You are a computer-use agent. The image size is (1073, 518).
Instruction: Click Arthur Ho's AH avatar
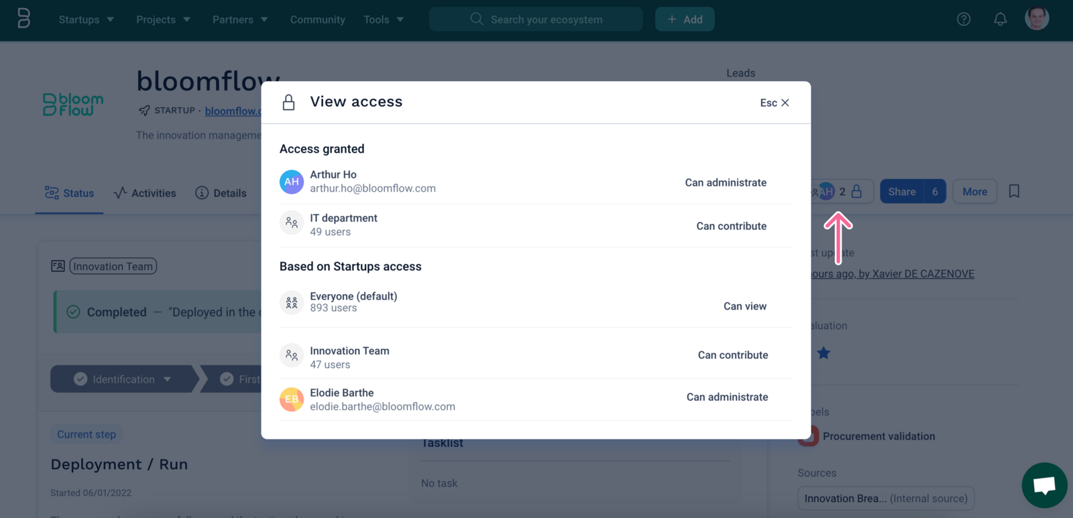click(x=292, y=182)
